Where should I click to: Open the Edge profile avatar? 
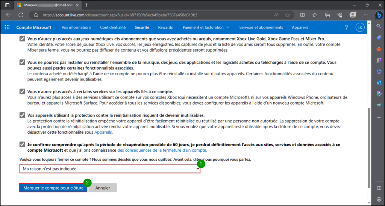[353, 15]
